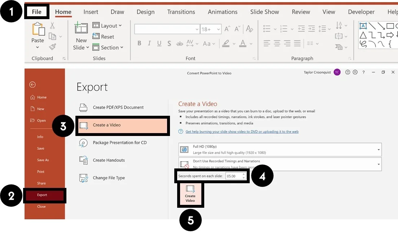The image size is (398, 233).
Task: Align text right
Action: [287, 43]
